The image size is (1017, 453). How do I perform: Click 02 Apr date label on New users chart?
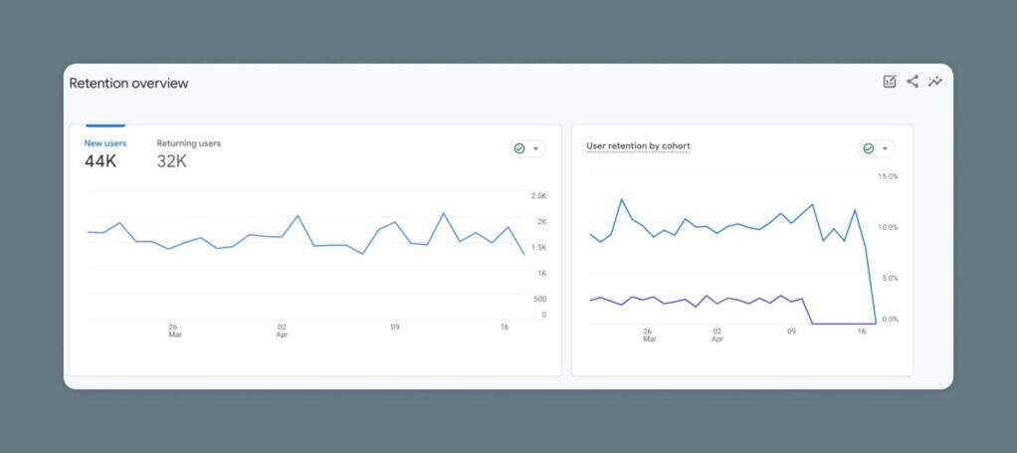click(282, 331)
